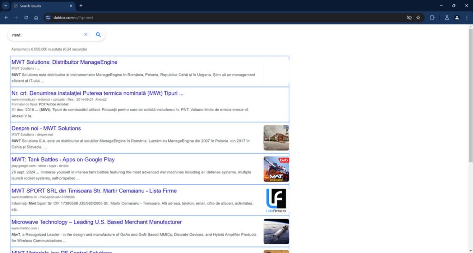Open MWT: Tank Battles Google Play result
The width and height of the screenshot is (473, 253).
pyautogui.click(x=63, y=160)
